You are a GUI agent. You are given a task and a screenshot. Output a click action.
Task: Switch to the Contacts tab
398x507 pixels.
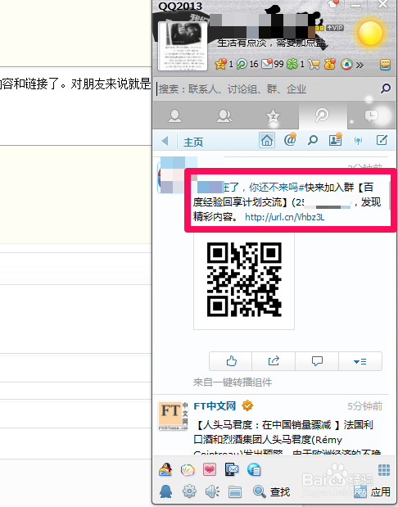coord(175,115)
